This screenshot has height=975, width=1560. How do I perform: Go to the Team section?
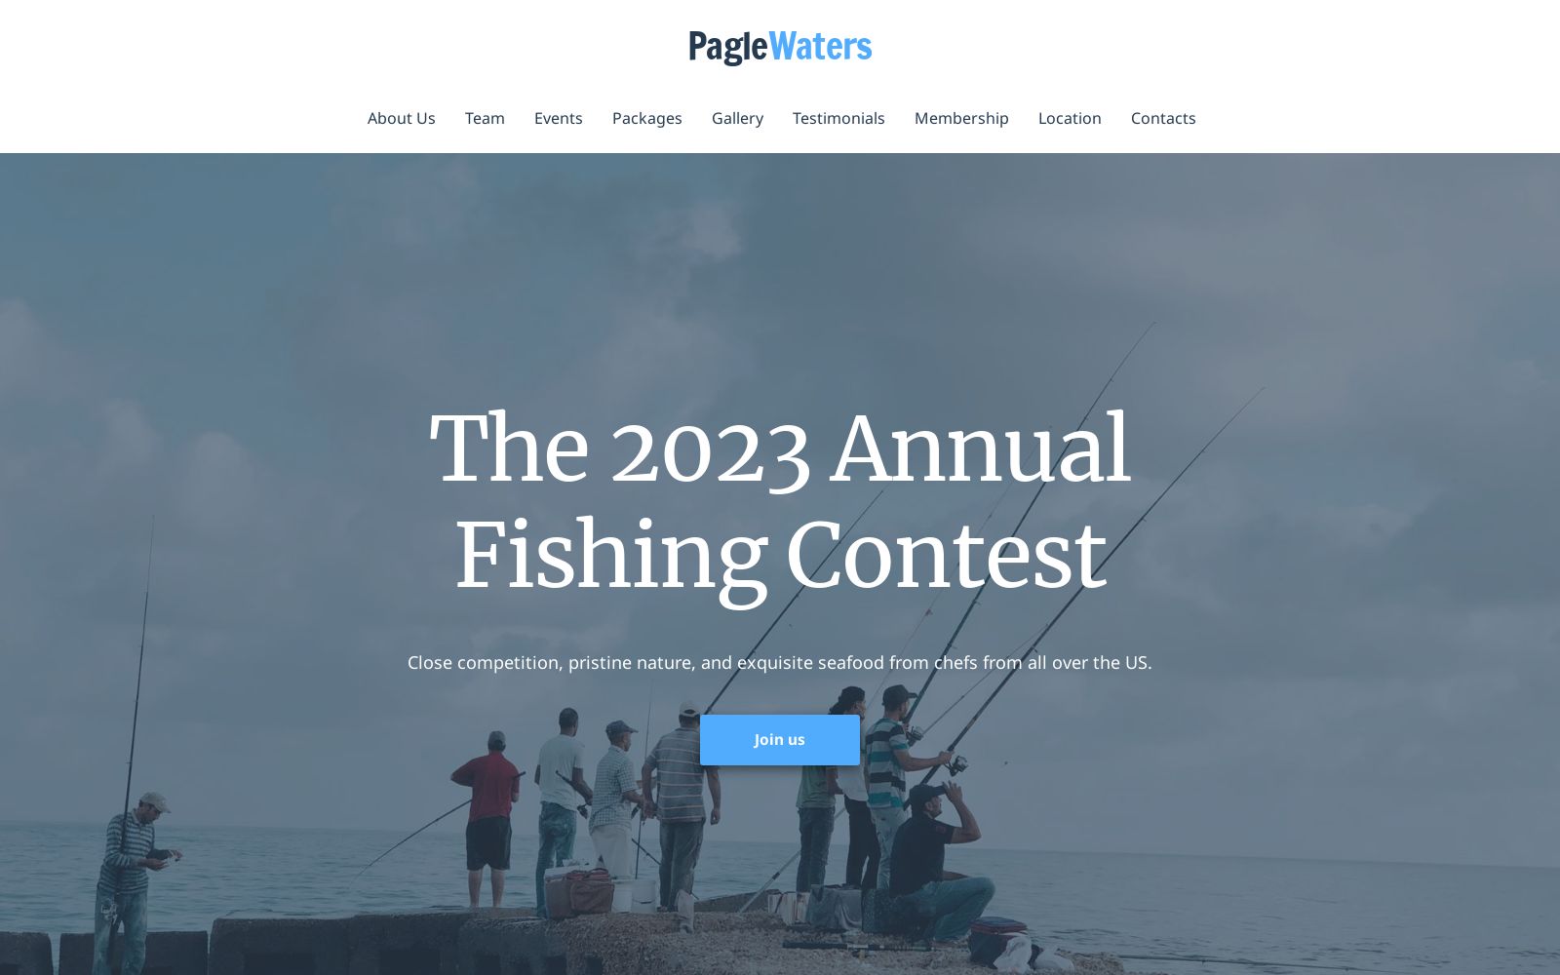click(x=485, y=118)
